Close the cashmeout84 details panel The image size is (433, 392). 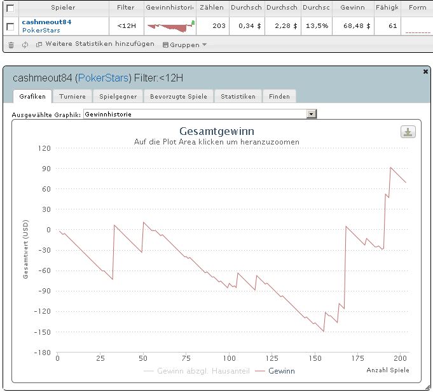(425, 72)
